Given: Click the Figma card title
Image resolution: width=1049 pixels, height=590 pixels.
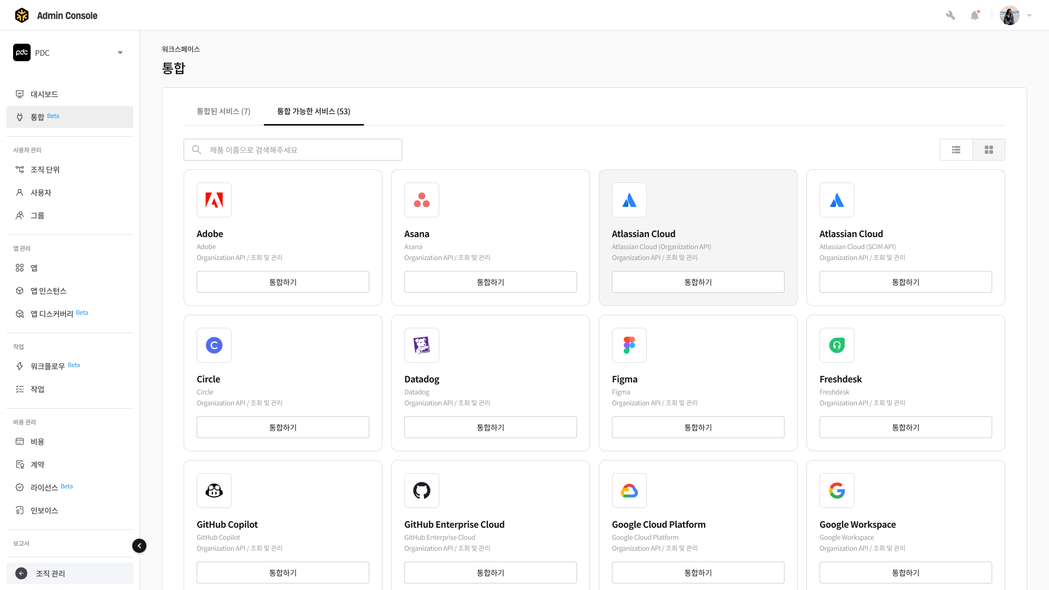Looking at the screenshot, I should point(624,379).
